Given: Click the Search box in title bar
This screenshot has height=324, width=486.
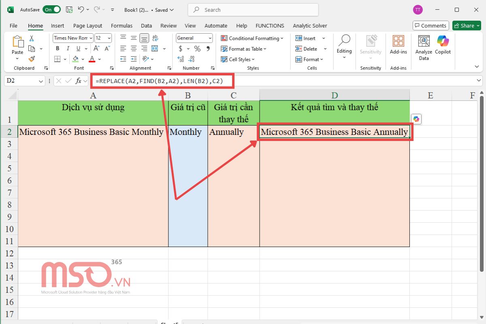Looking at the screenshot, I should click(253, 10).
